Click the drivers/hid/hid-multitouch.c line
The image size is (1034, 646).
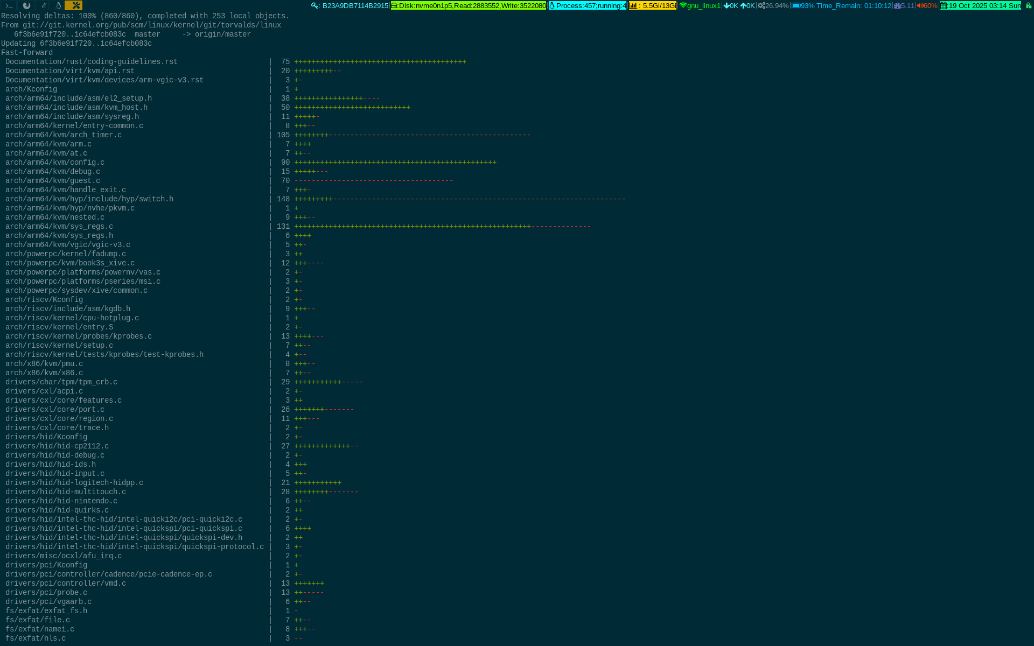pos(66,492)
